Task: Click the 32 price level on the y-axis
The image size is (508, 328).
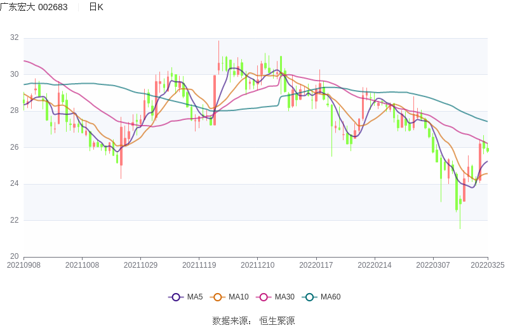Action: tap(15, 38)
